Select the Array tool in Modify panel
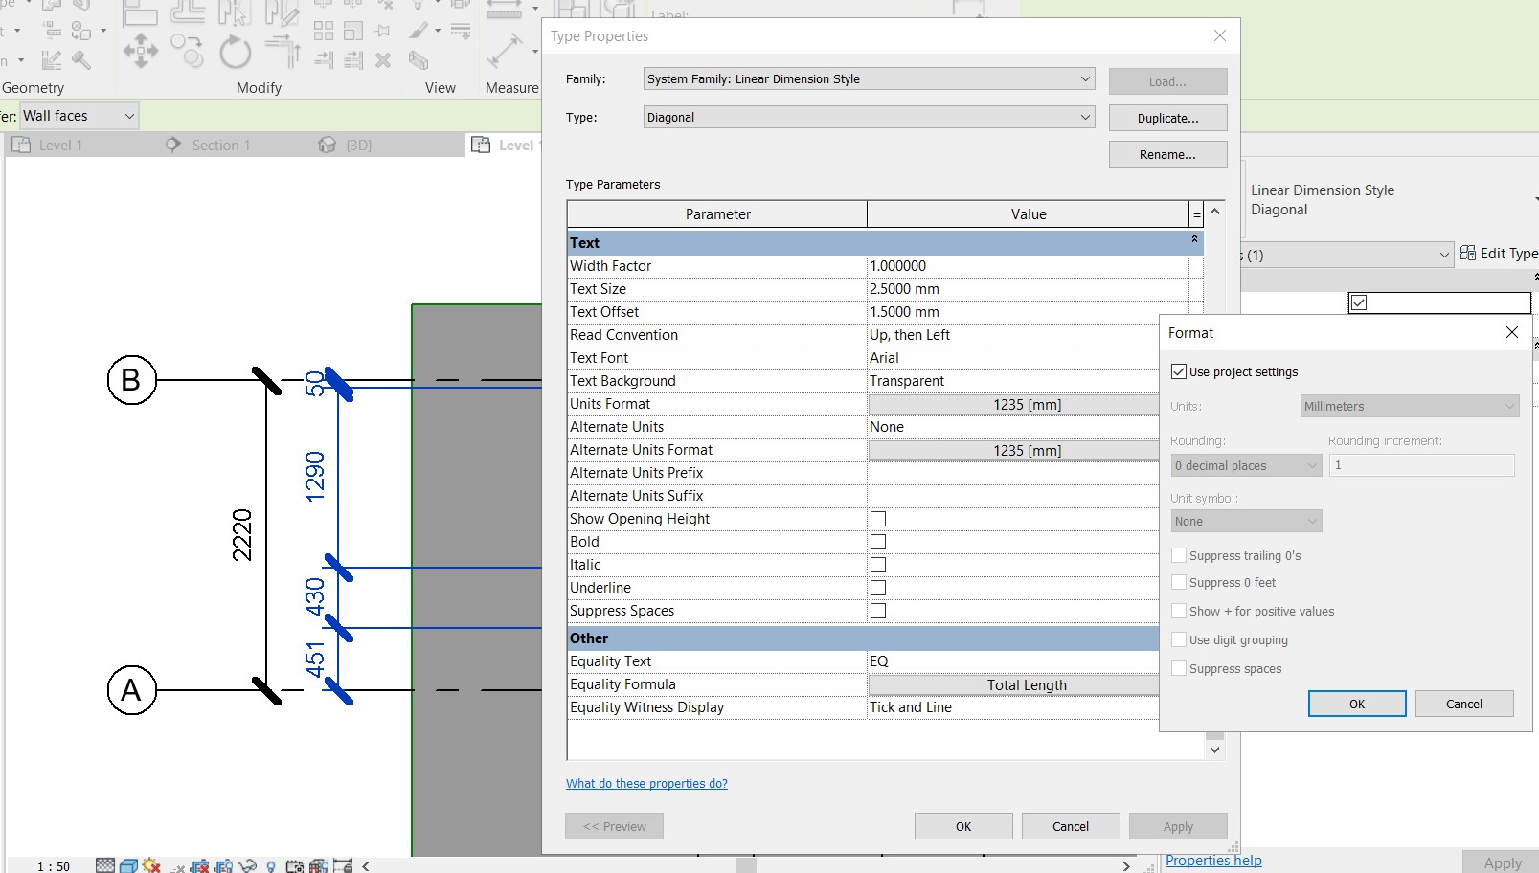This screenshot has height=873, width=1539. [x=324, y=31]
